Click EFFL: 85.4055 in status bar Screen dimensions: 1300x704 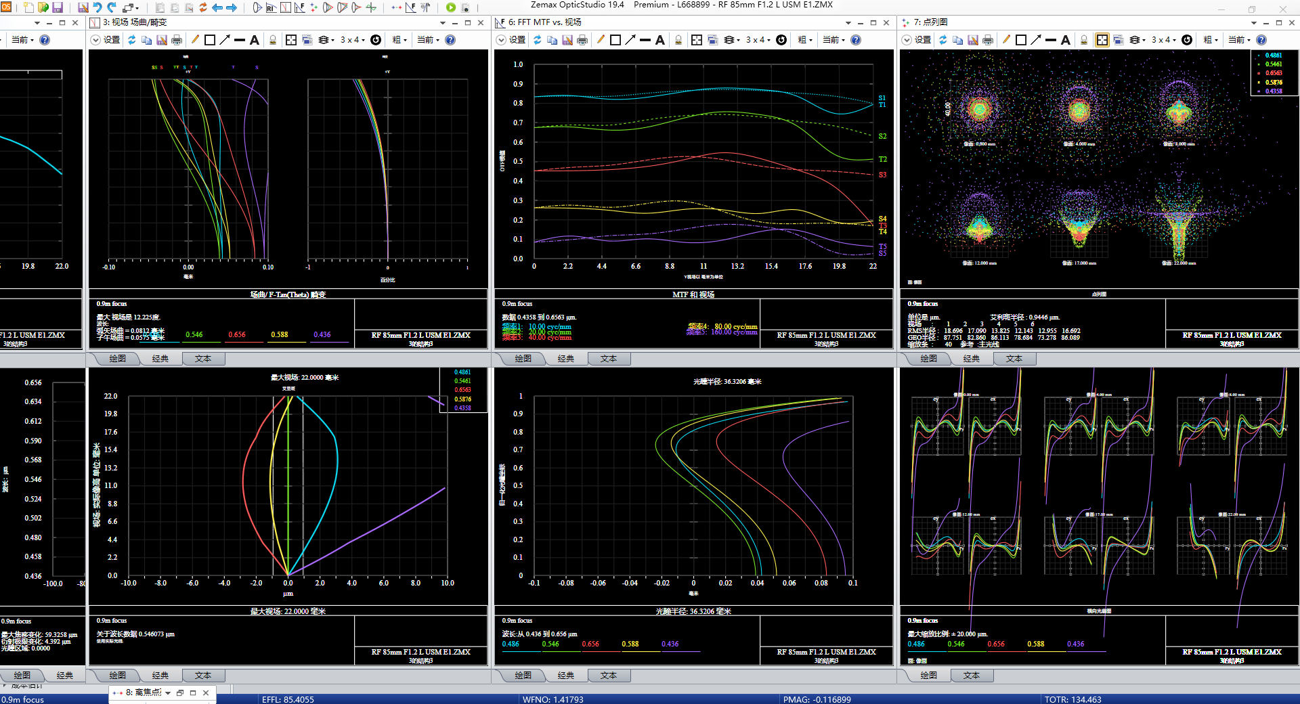tap(288, 699)
